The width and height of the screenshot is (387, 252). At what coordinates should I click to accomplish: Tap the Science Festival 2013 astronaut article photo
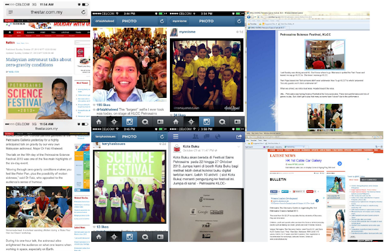click(39, 98)
